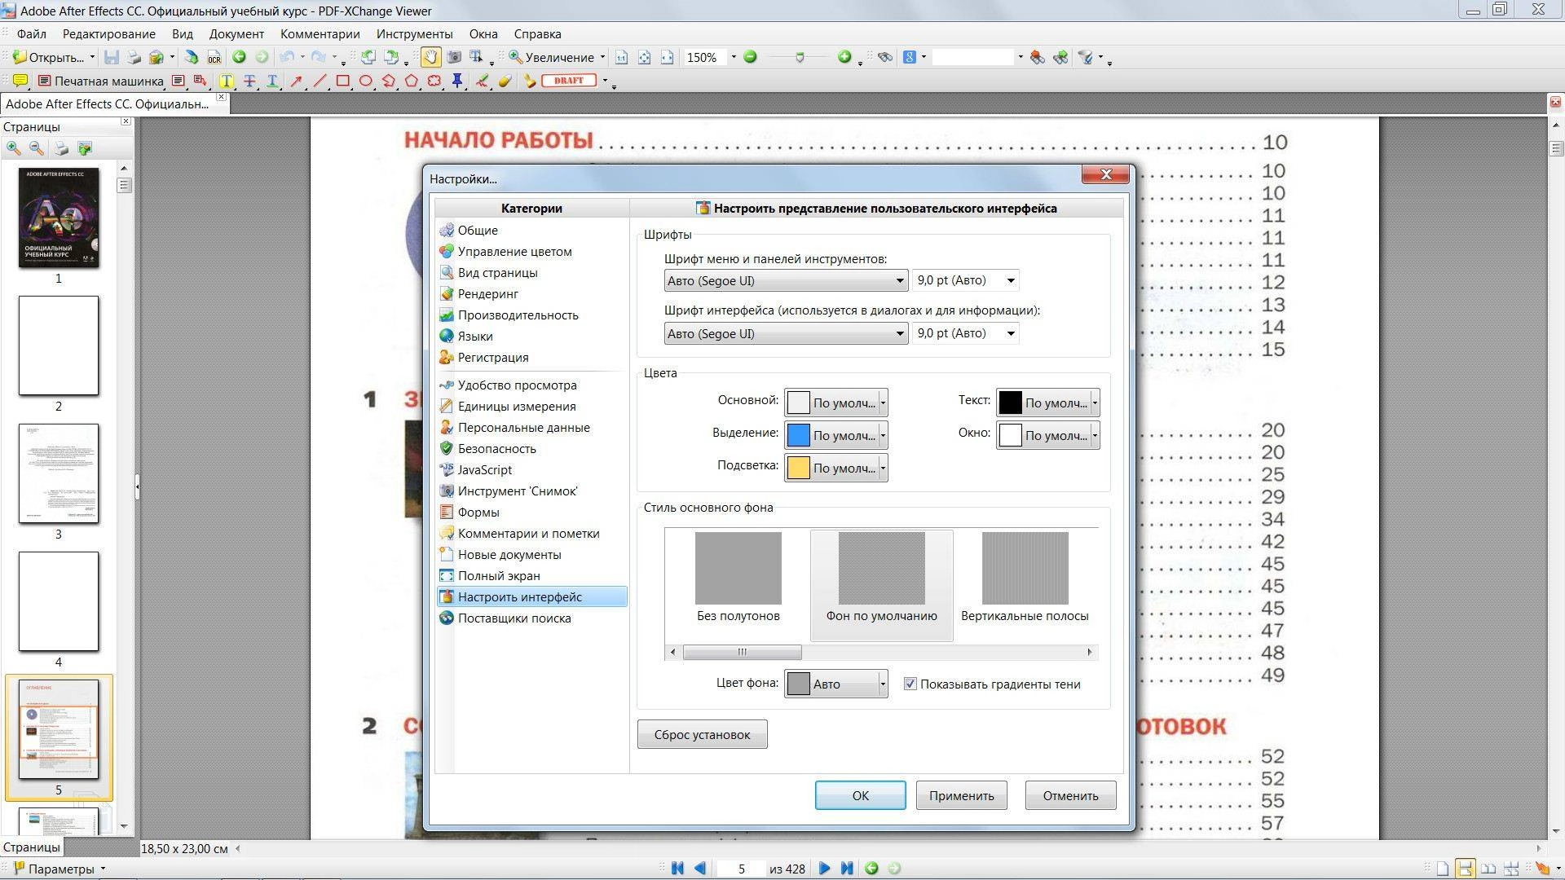Select the Eraser tool
1565x880 pixels.
coord(505,81)
